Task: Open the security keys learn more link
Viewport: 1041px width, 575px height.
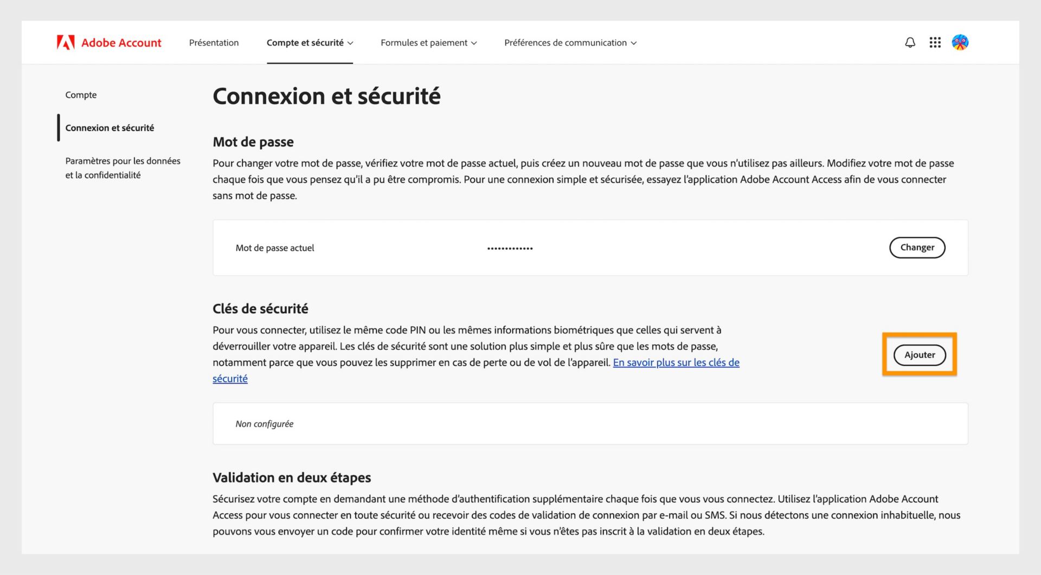Action: click(x=677, y=363)
